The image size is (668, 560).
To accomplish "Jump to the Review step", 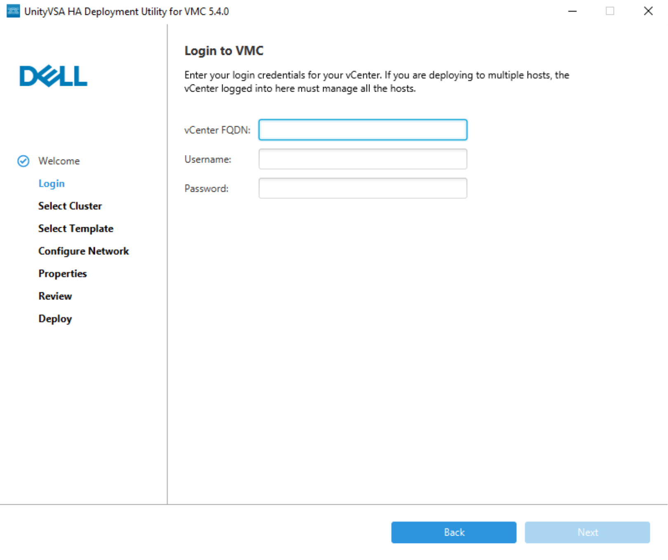I will coord(55,296).
